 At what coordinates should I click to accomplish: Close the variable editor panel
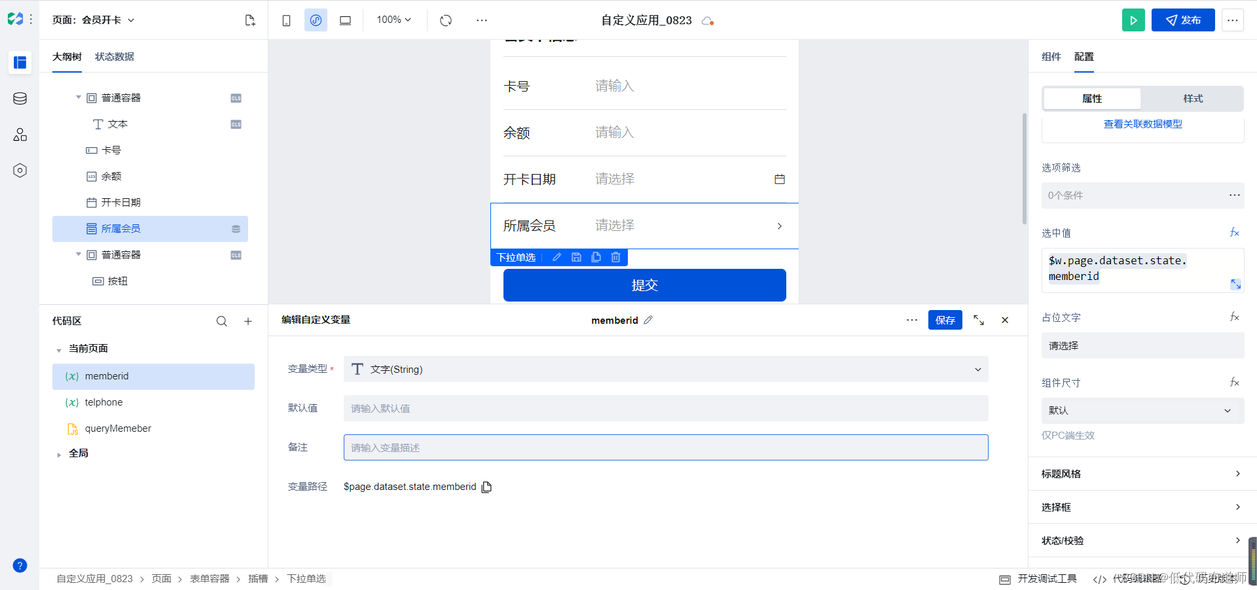click(x=1005, y=320)
